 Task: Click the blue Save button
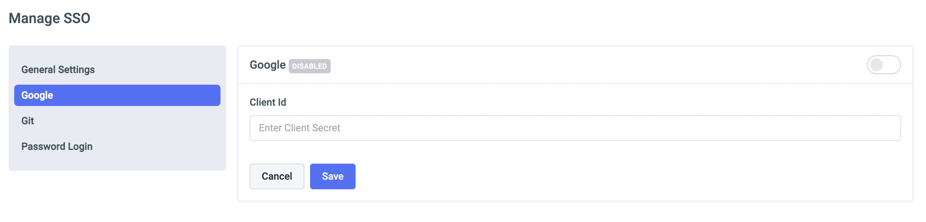[x=332, y=176]
